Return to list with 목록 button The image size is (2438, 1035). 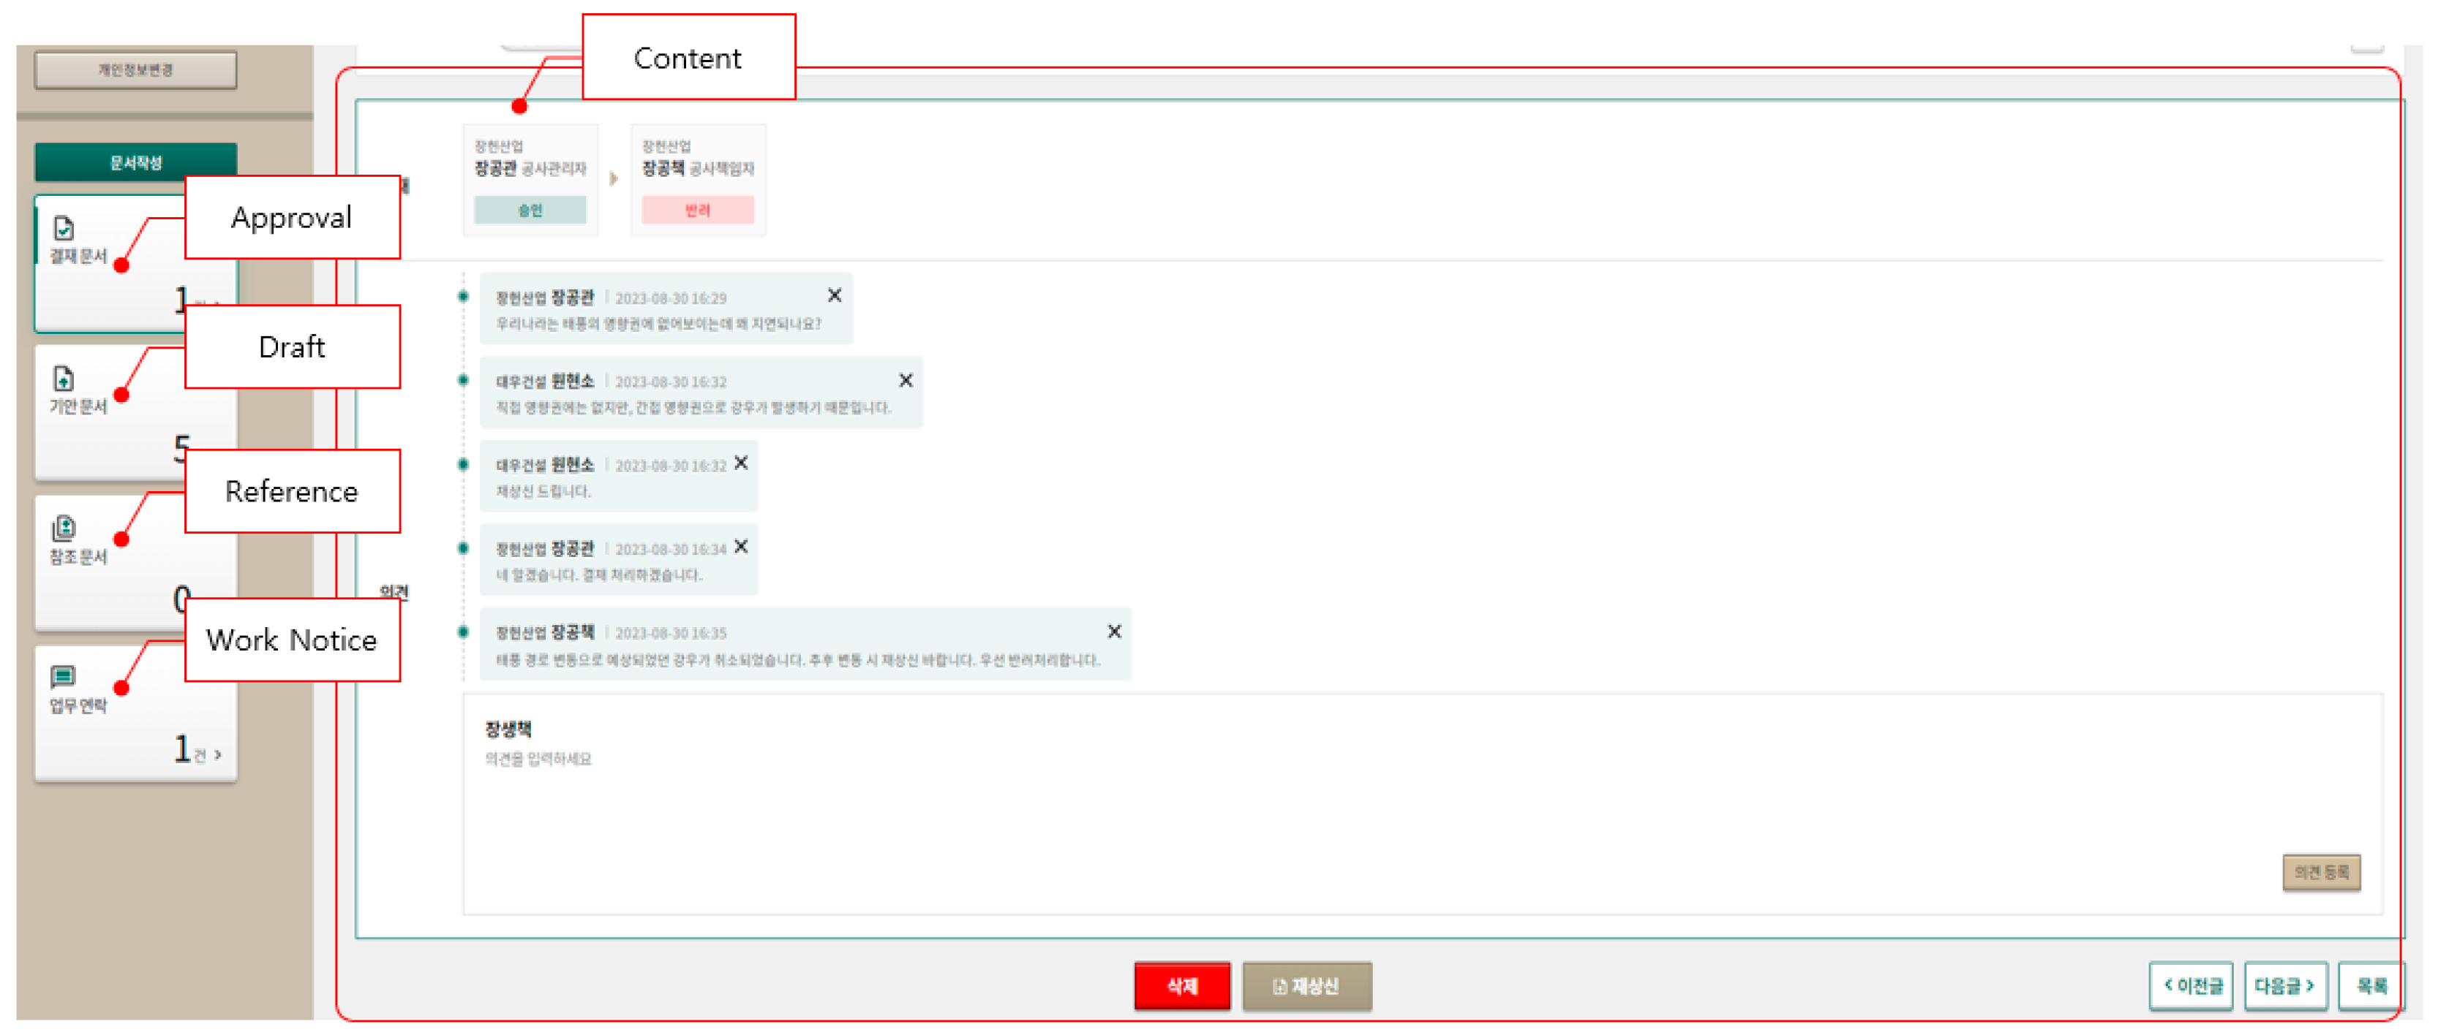tap(2371, 986)
